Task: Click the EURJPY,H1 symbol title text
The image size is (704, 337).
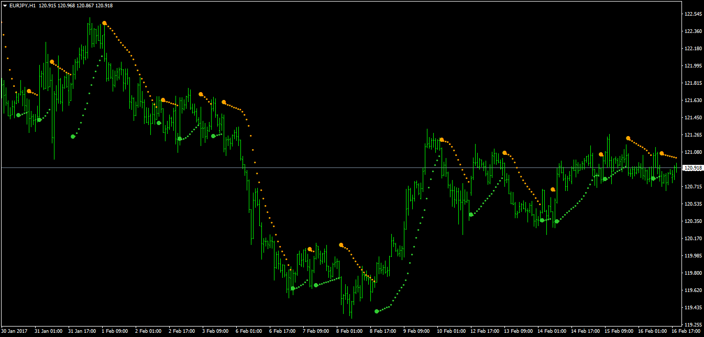Action: [23, 5]
